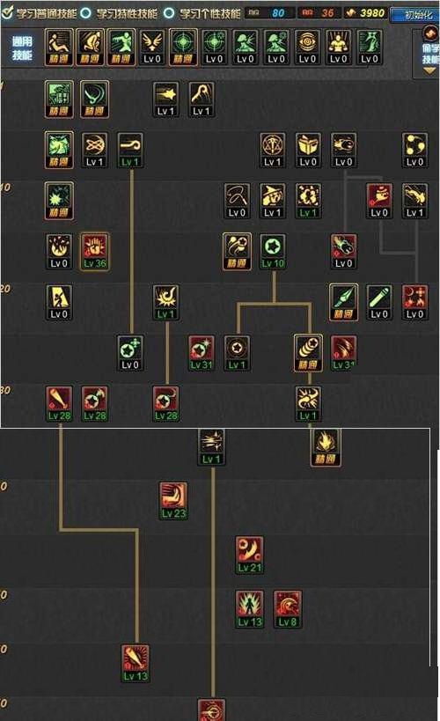Select the Lv 36 red fist skill icon

[x=95, y=251]
